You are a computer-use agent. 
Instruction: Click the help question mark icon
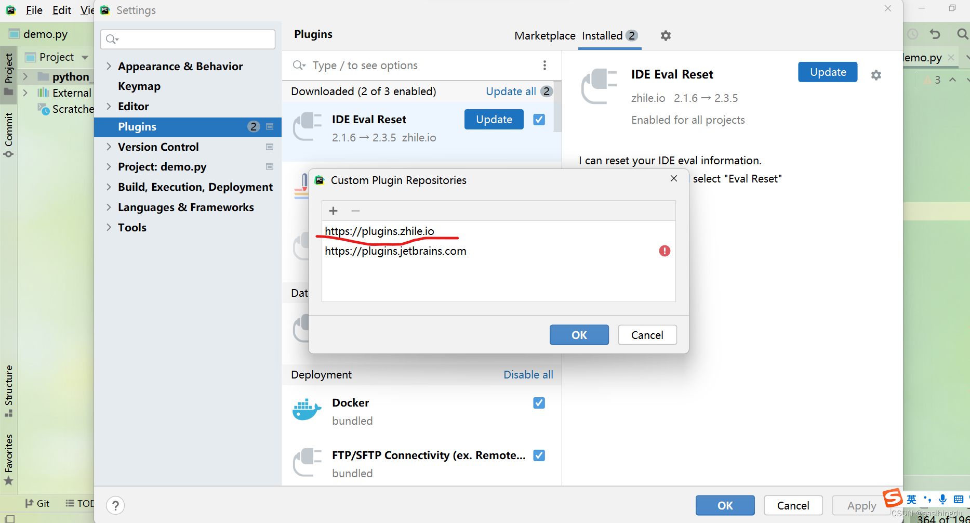pos(115,505)
